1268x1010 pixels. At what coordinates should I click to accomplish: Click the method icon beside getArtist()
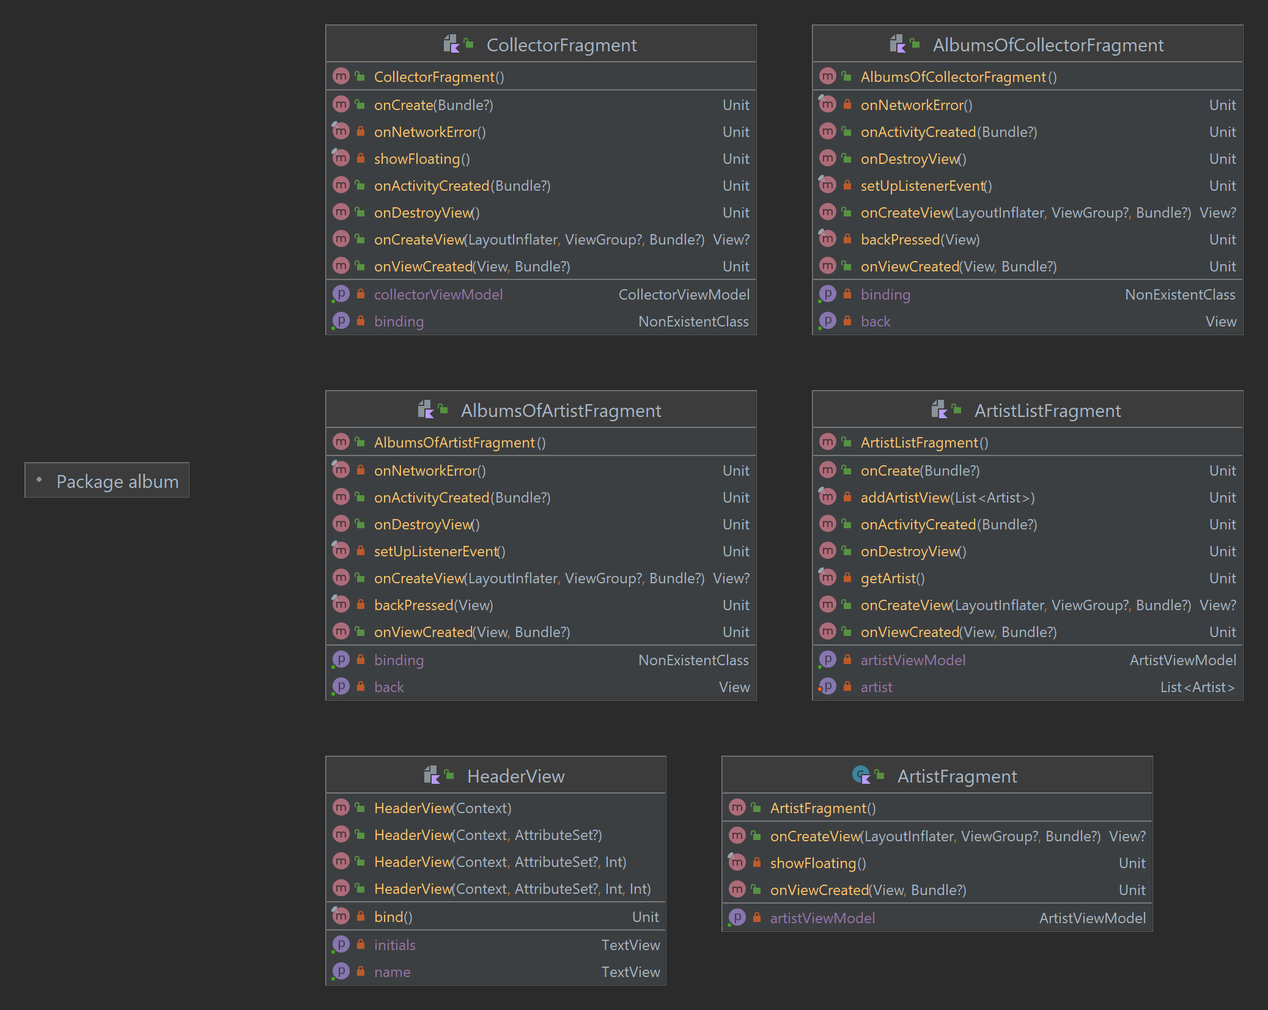[x=827, y=578]
